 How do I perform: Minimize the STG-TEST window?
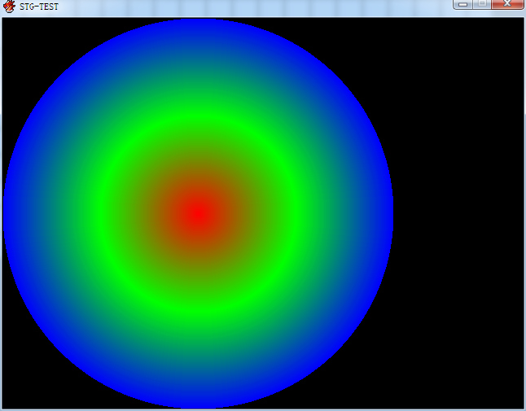[463, 4]
